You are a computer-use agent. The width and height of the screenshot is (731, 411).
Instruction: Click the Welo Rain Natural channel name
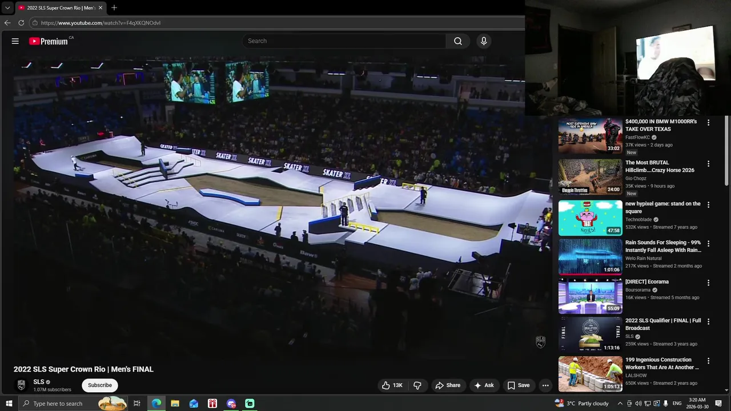pyautogui.click(x=643, y=258)
